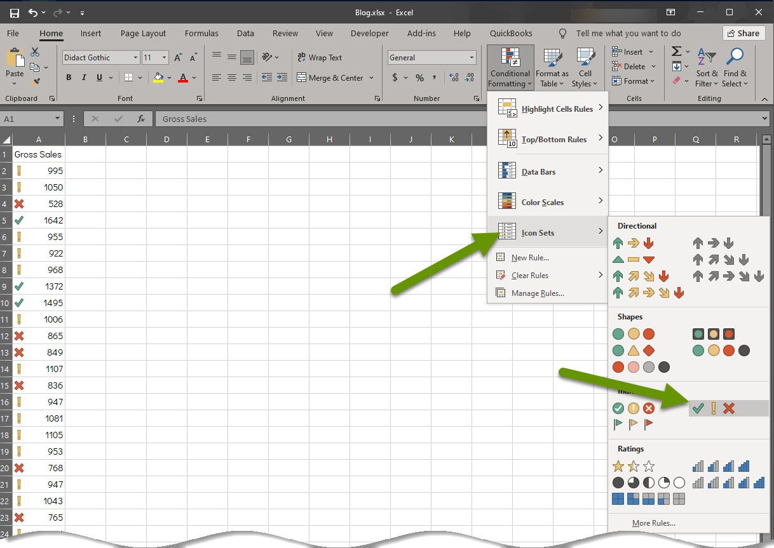Enable italic formatting
Screen dimensions: 774x548
coord(85,77)
